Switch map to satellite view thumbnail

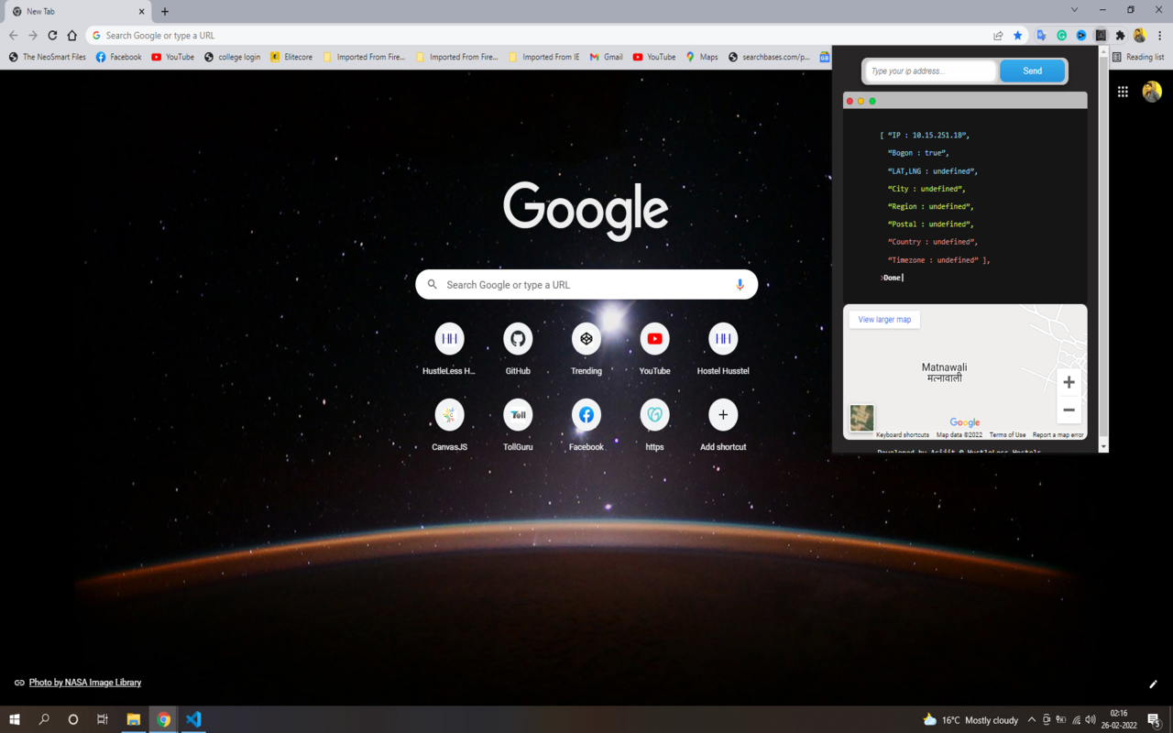[861, 418]
